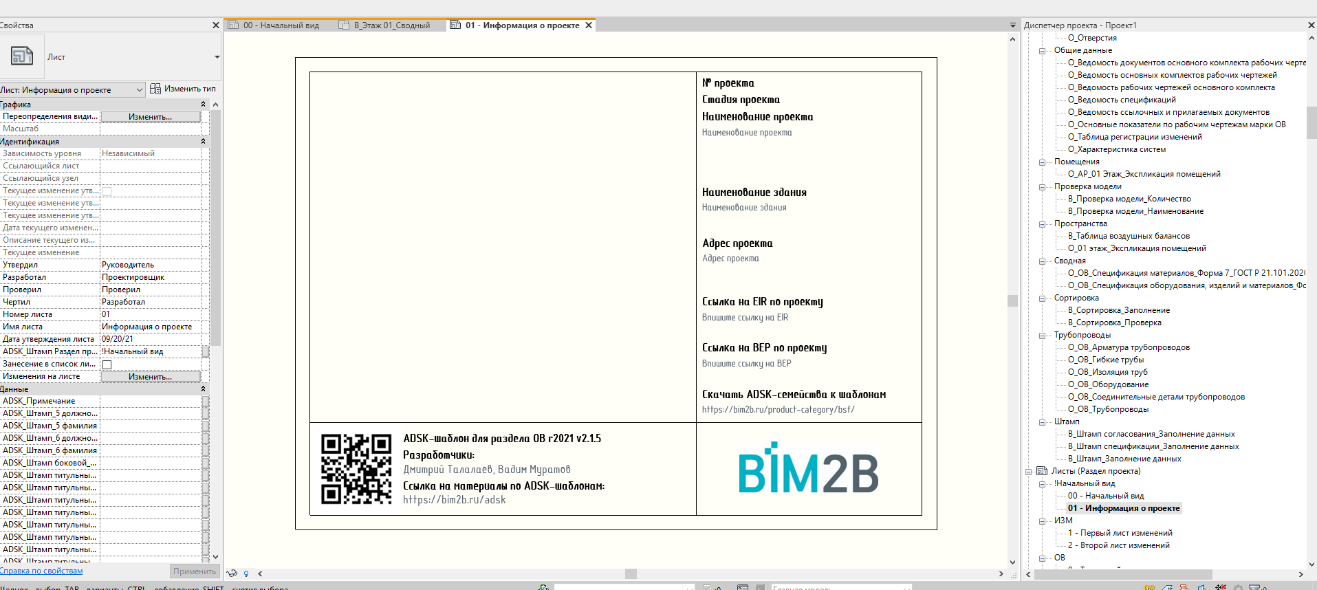Image resolution: width=1317 pixels, height=590 pixels.
Task: Click the sheet icon on the 00 - Начальный вид tab
Action: (232, 25)
